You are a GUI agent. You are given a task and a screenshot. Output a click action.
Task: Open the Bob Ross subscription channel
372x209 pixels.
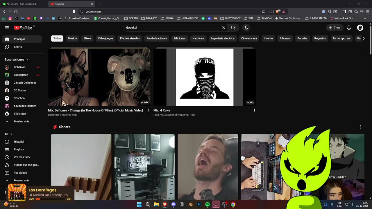(x=22, y=67)
